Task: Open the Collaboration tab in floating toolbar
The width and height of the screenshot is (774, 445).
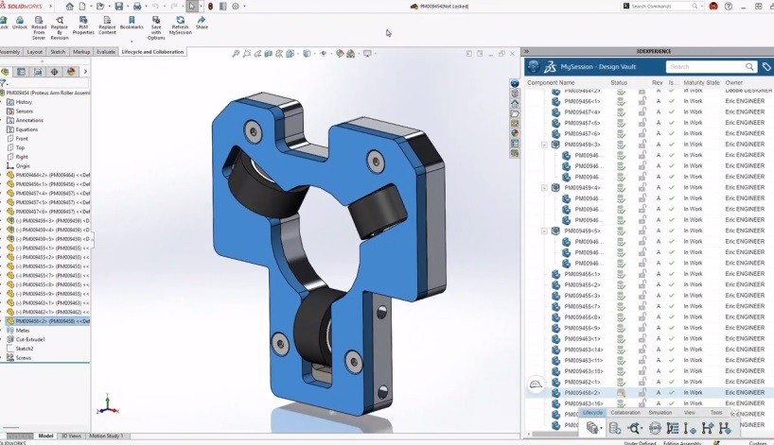Action: 625,413
